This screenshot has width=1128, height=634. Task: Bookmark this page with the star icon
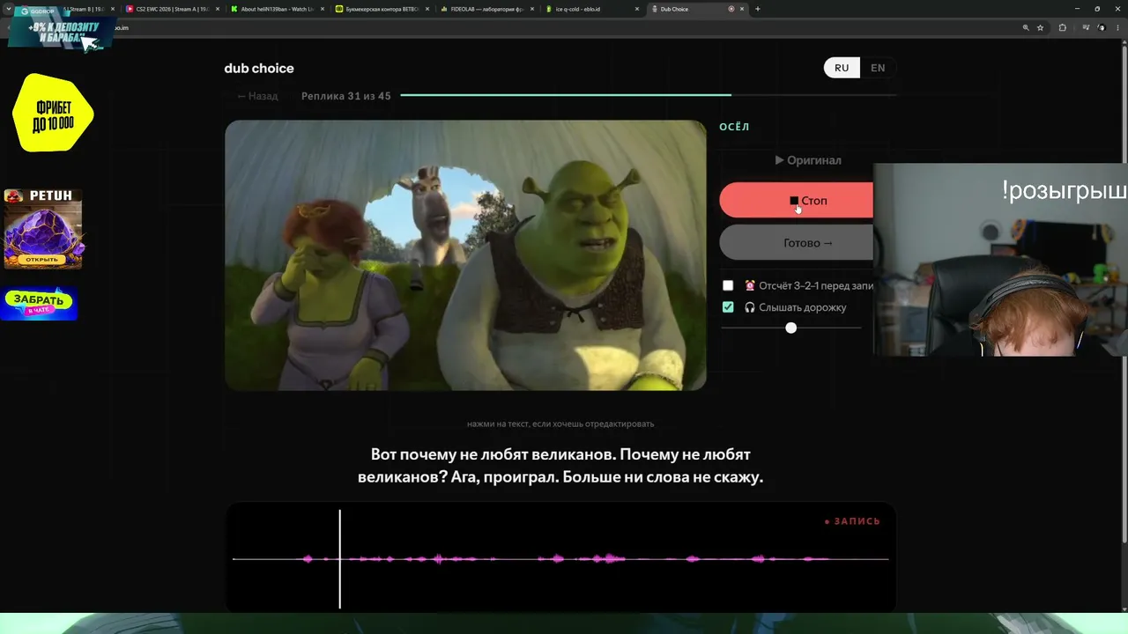point(1041,27)
